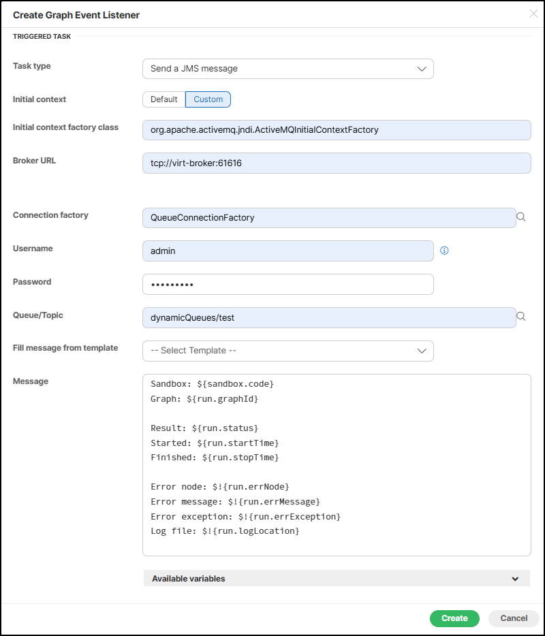Click the Initial context factory class field
This screenshot has width=545, height=636.
coord(337,130)
